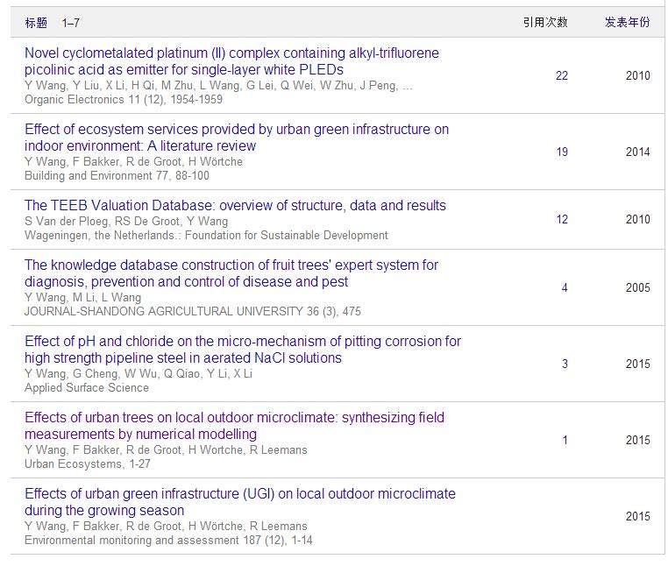Image resolution: width=668 pixels, height=573 pixels.
Task: Sort by the 标题 column header
Action: (36, 23)
